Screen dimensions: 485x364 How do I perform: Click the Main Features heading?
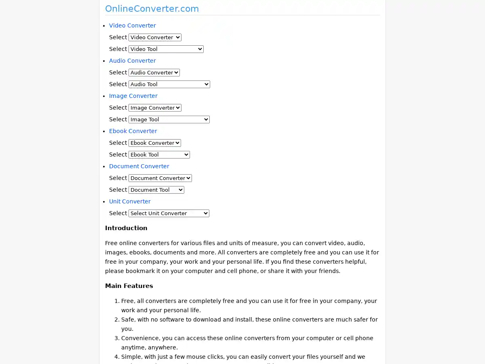[129, 286]
